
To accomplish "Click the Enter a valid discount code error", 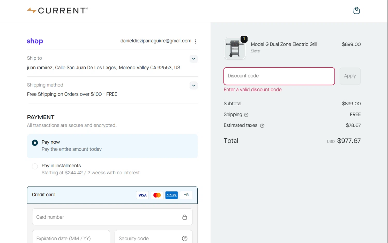I will (x=253, y=90).
